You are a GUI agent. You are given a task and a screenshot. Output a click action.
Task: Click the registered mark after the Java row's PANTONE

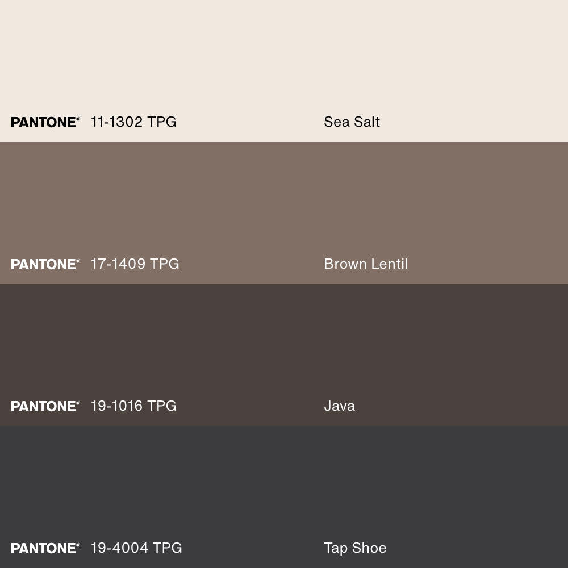coord(78,403)
